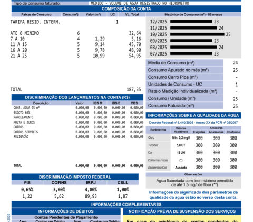Open DISCRIMINAÇÃO DOS LANÇAMENTOS NA CONTA header
The image size is (253, 222).
77,97
